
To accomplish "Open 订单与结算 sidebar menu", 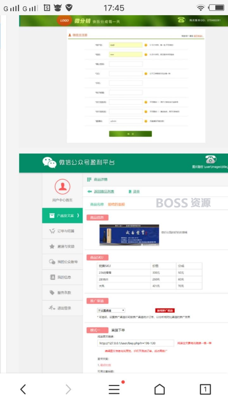I will 62,231.
